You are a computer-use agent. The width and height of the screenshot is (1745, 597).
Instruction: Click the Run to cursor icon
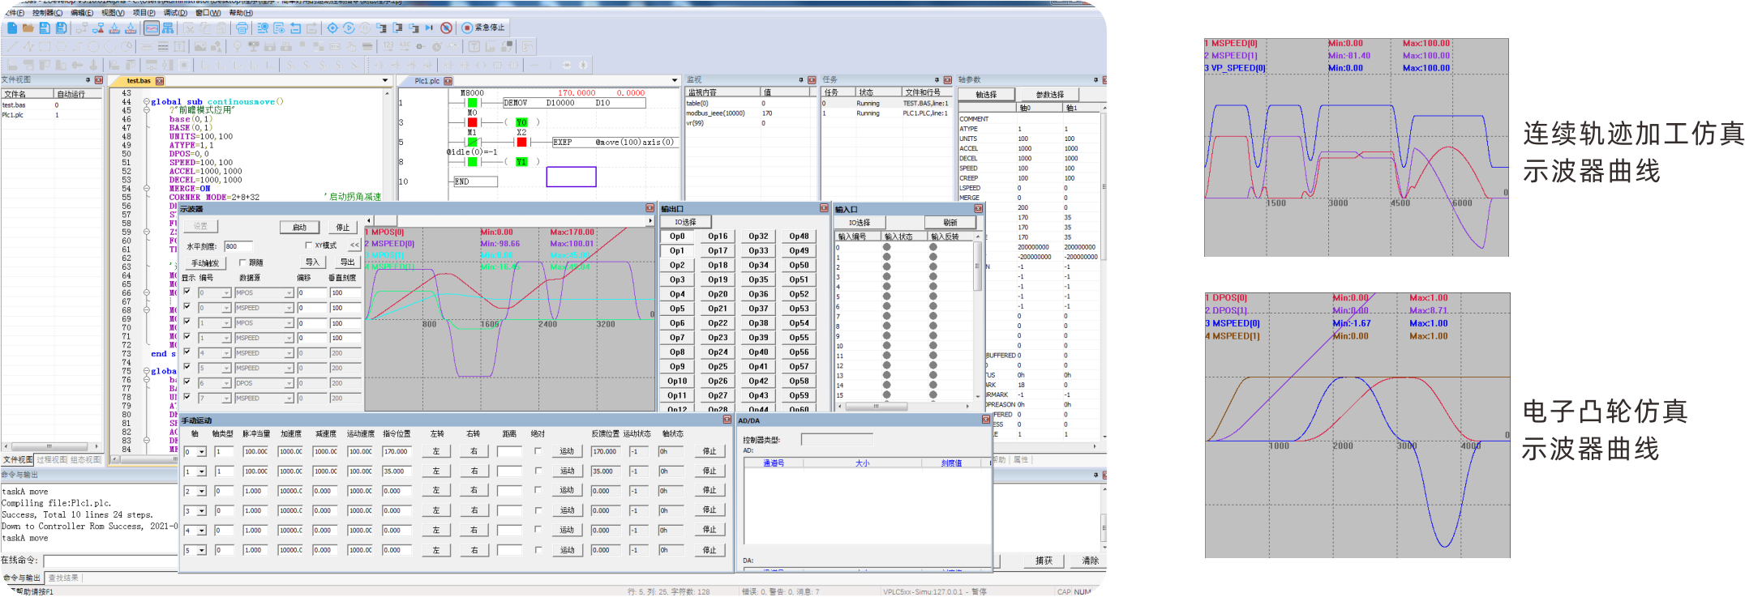430,28
